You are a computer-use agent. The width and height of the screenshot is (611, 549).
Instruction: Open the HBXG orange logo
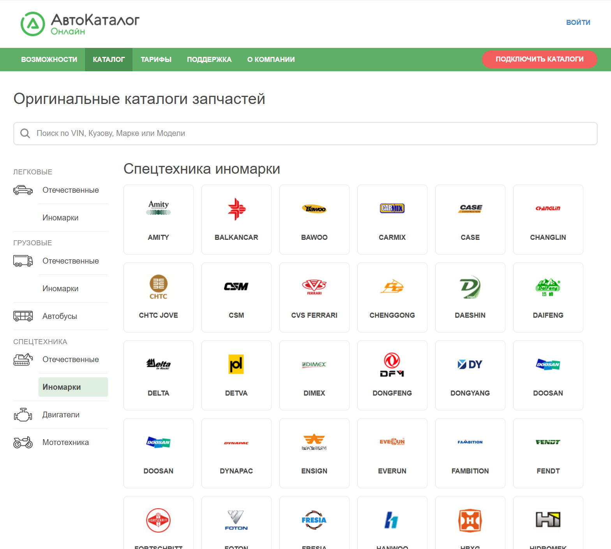[470, 520]
